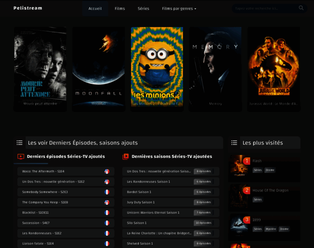
Task: Open Succession - S4E7 episode
Action: pos(66,223)
